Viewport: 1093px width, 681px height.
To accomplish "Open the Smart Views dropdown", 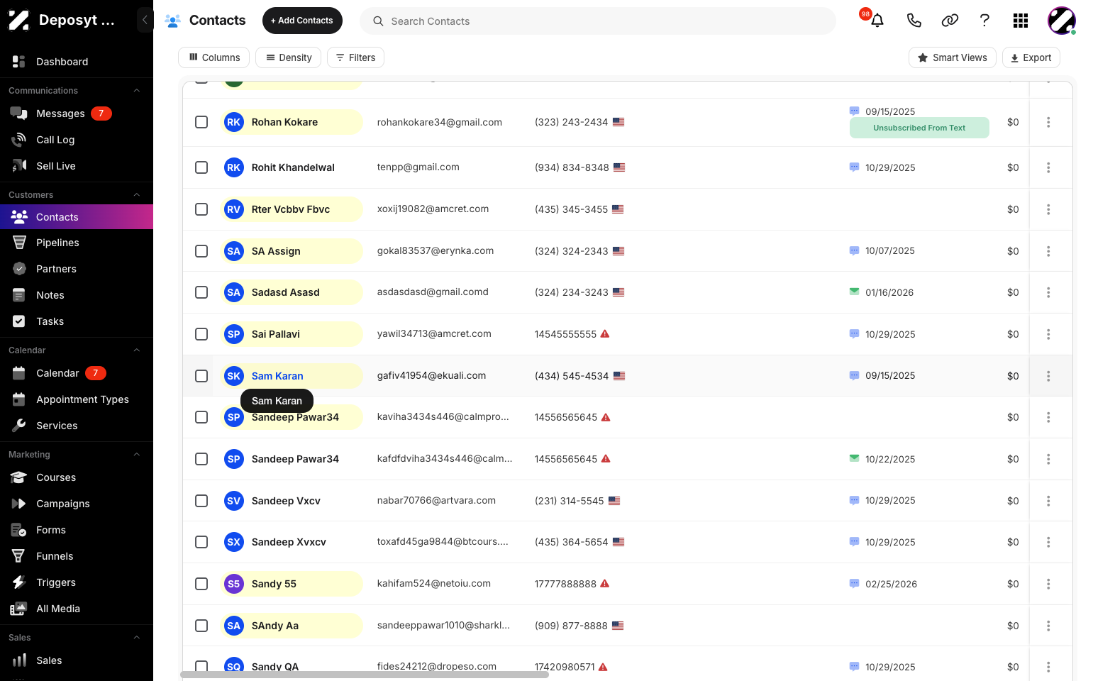I will 952,57.
